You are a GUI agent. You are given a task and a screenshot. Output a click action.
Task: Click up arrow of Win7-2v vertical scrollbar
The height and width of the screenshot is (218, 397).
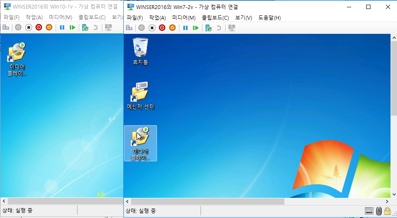point(394,38)
